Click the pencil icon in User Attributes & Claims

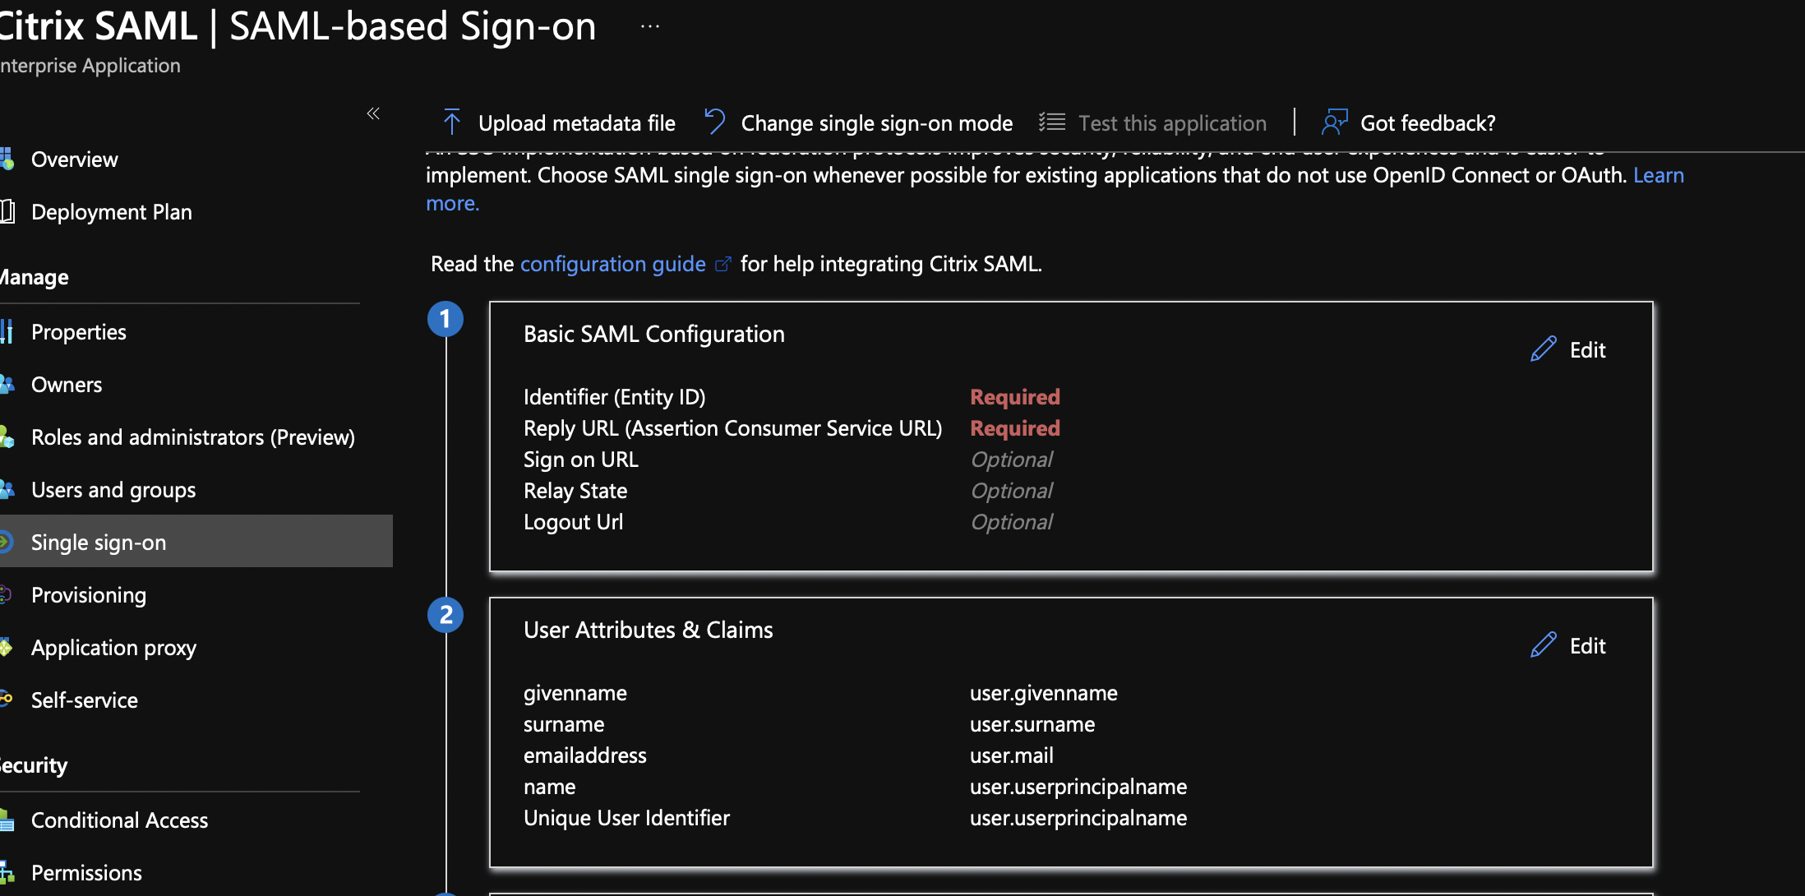1543,644
